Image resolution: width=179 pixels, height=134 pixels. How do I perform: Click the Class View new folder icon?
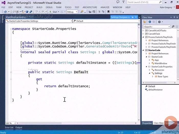(x=145, y=22)
